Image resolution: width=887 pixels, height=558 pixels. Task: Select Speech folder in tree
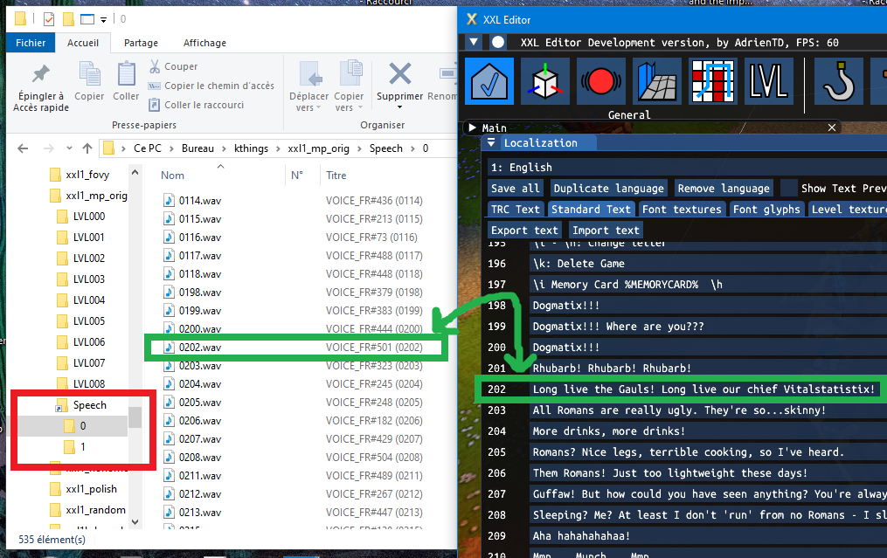pos(89,405)
